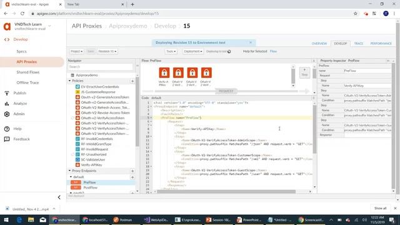
Task: Switch to the Develop tab
Action: point(340,44)
